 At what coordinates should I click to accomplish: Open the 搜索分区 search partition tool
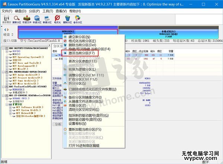17,19
